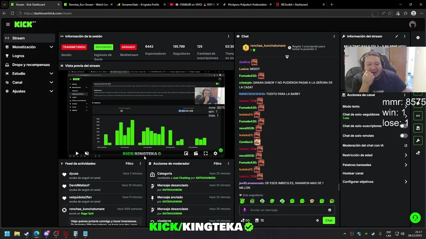426x239 pixels.
Task: Open the user profile avatar menu
Action: 413,24
